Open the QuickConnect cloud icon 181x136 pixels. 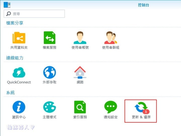point(19,72)
